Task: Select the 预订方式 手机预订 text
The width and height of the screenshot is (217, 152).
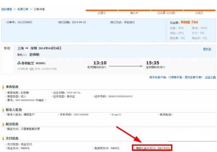Action: pyautogui.click(x=122, y=22)
